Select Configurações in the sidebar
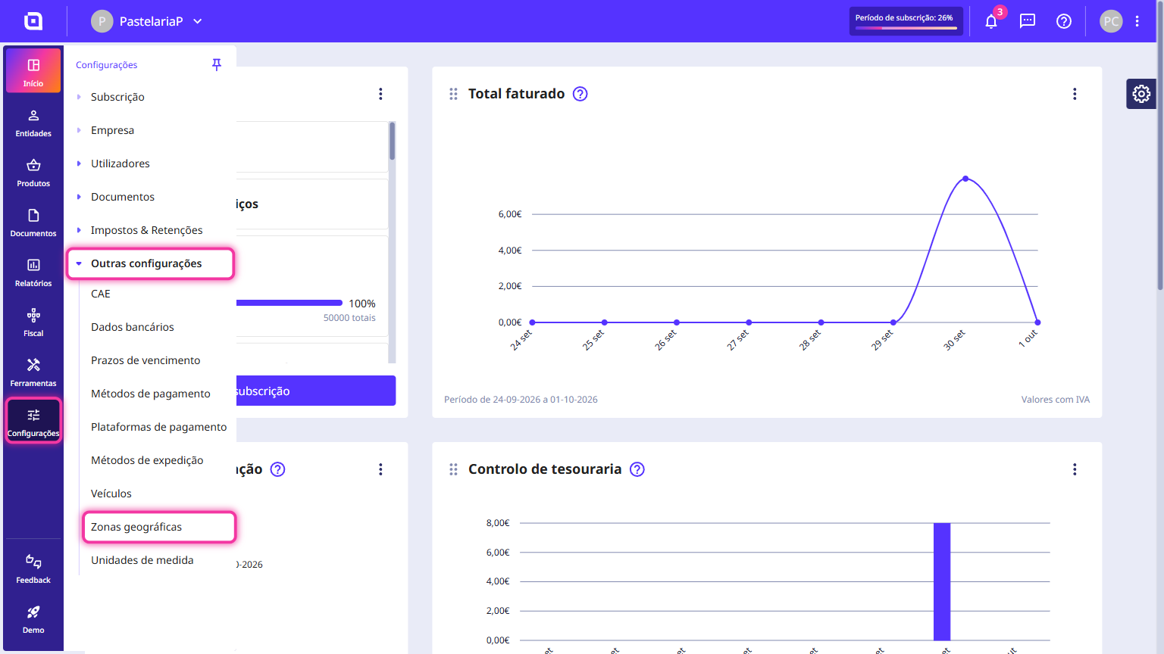 coord(33,421)
